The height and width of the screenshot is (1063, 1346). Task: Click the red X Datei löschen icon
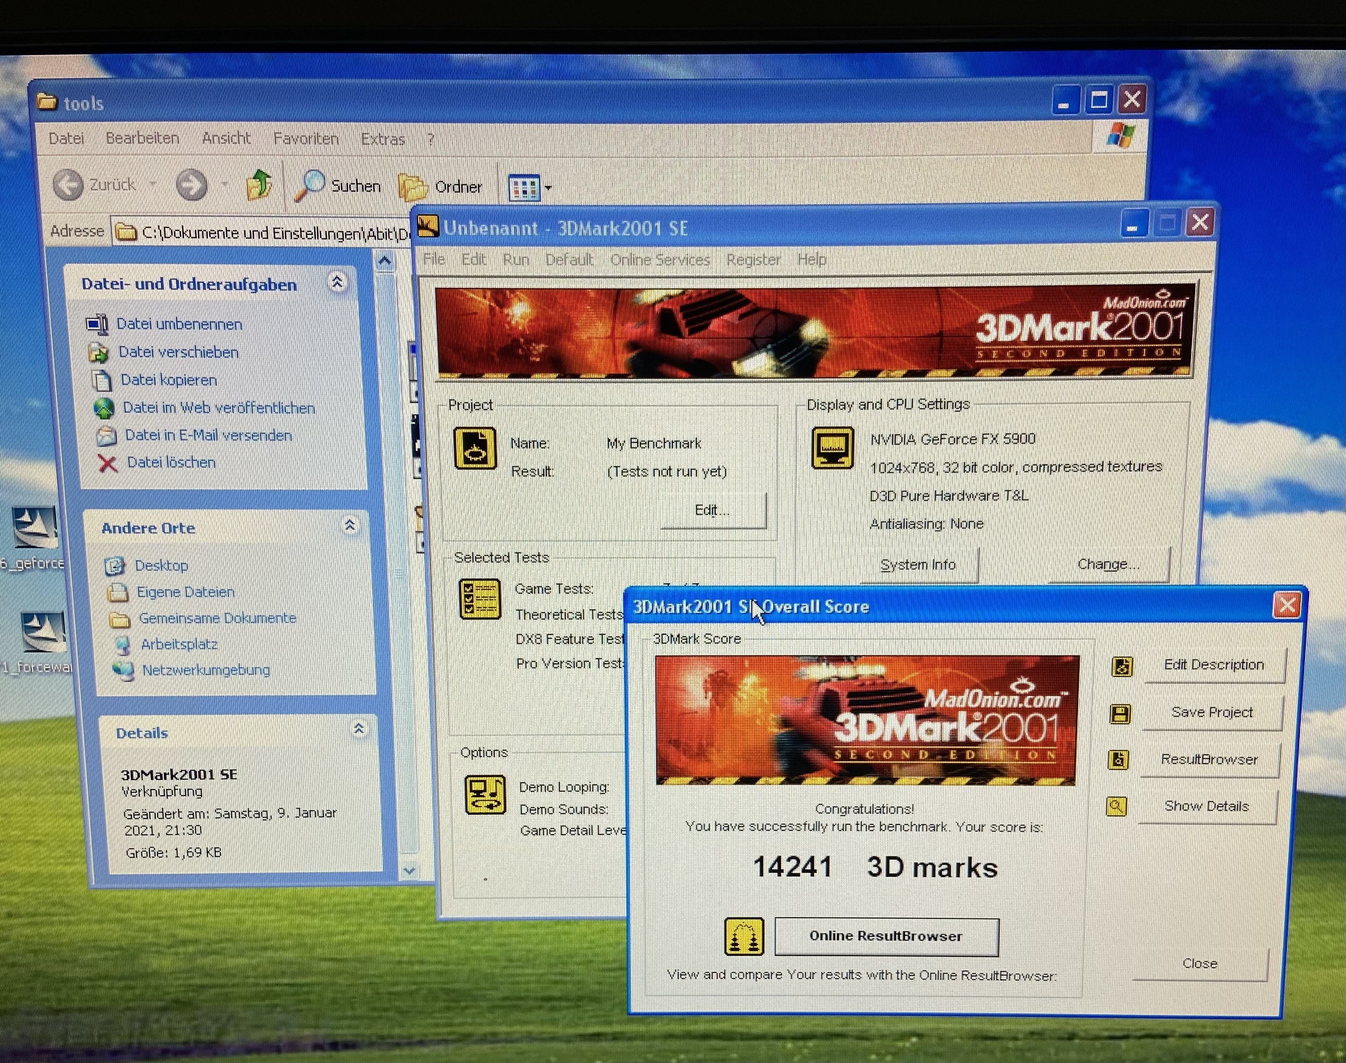108,463
